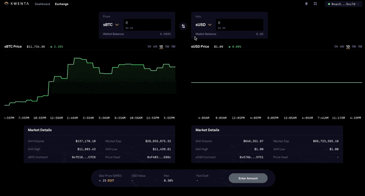Click the sBTC contract address 0xfE18...CfC6
Viewport: 365px width, 196px height.
point(83,157)
